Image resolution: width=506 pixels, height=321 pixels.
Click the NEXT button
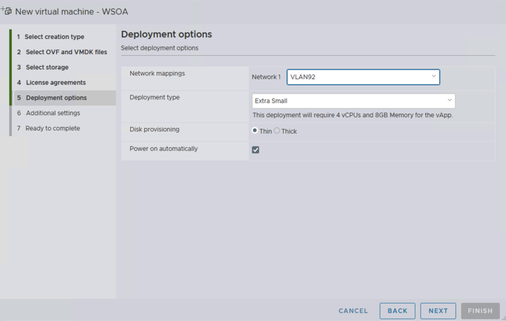[438, 311]
